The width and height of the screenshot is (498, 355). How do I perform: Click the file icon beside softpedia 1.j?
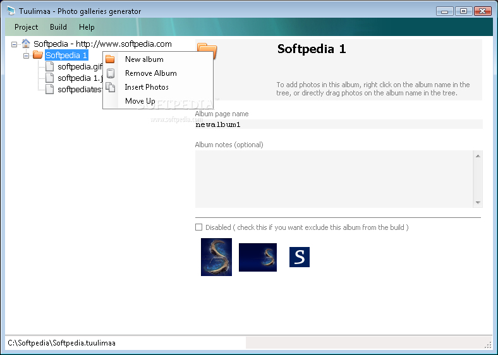click(x=49, y=78)
